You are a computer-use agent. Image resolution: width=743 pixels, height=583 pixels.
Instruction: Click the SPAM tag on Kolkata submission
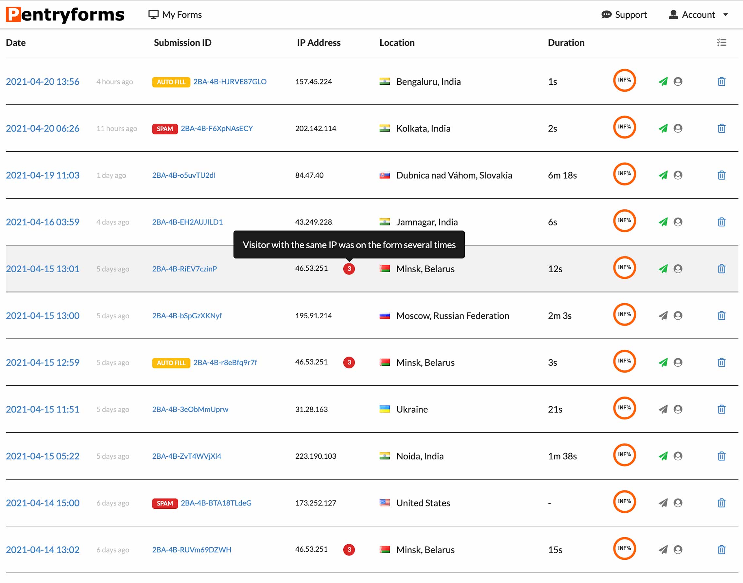[x=165, y=129]
